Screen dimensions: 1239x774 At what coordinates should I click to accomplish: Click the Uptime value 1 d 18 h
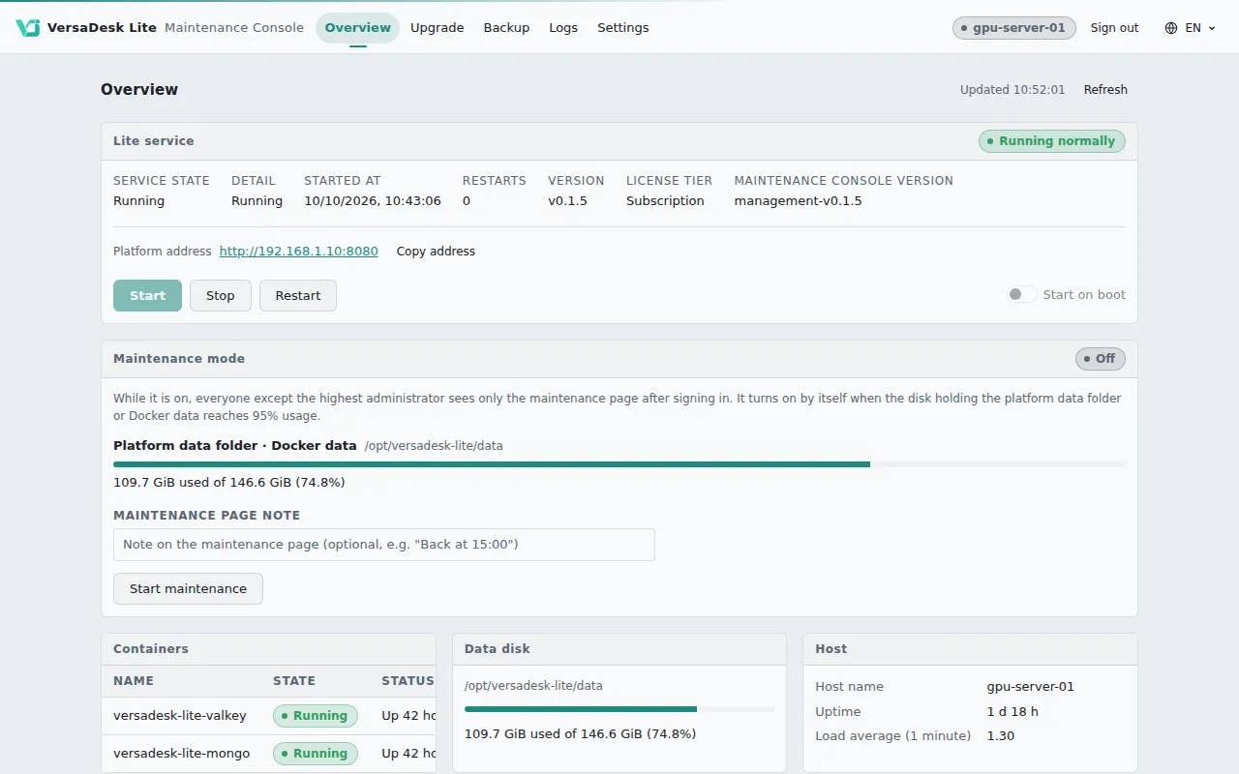(x=1013, y=711)
